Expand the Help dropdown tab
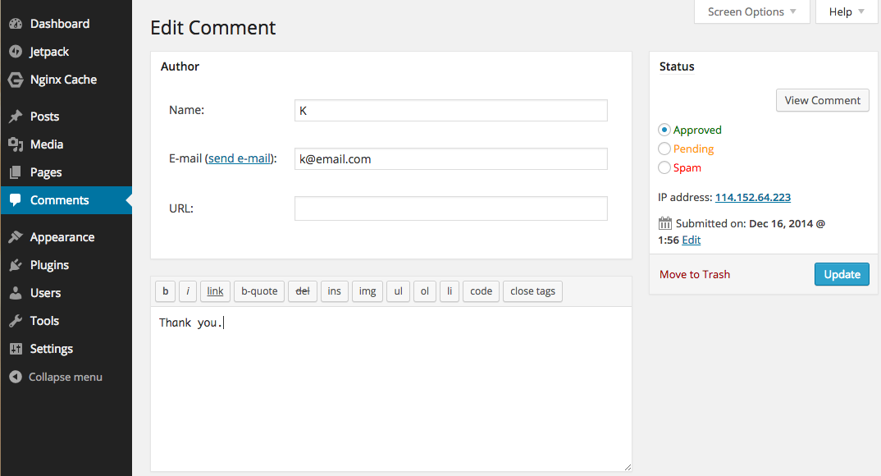This screenshot has height=476, width=881. tap(846, 11)
